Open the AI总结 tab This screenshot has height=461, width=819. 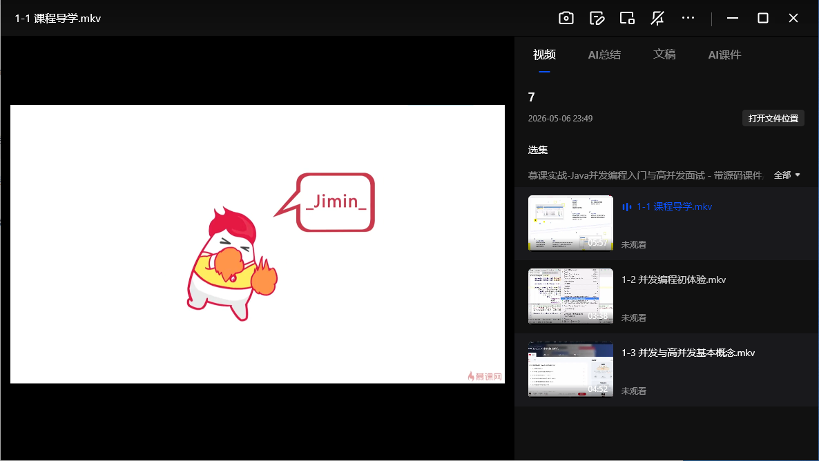click(x=604, y=55)
